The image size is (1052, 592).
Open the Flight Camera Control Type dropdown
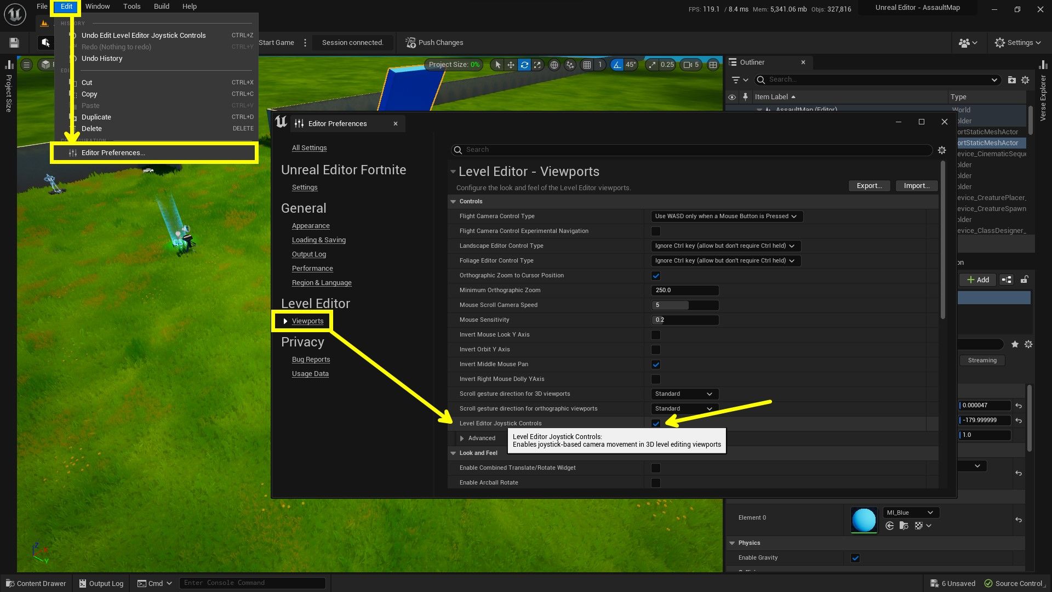[x=726, y=216]
